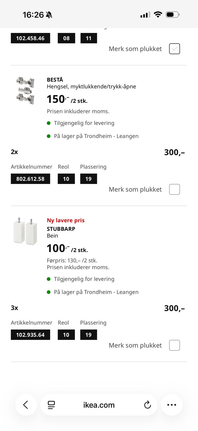The image size is (198, 431).
Task: Uncheck the checked Merk som plukket box
Action: coord(174,49)
